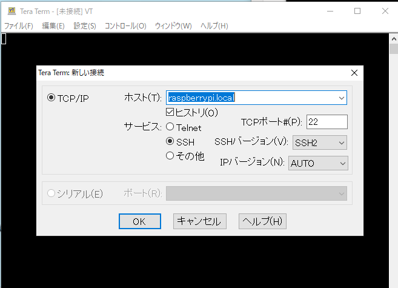Maximize the Tera Term window
398x288 pixels.
pyautogui.click(x=357, y=11)
